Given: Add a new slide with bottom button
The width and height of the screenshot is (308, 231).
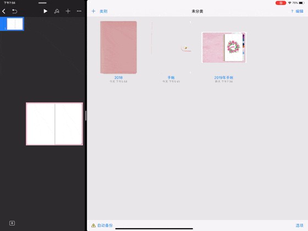Looking at the screenshot, I should pyautogui.click(x=12, y=223).
